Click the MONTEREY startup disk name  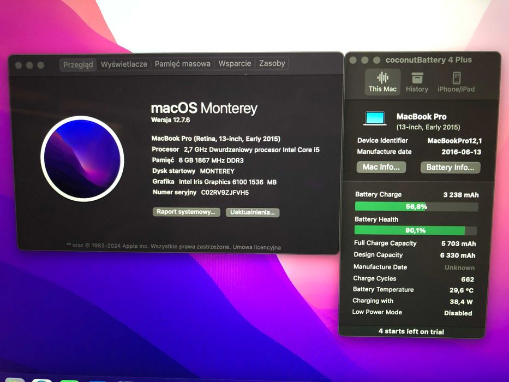[x=217, y=171]
